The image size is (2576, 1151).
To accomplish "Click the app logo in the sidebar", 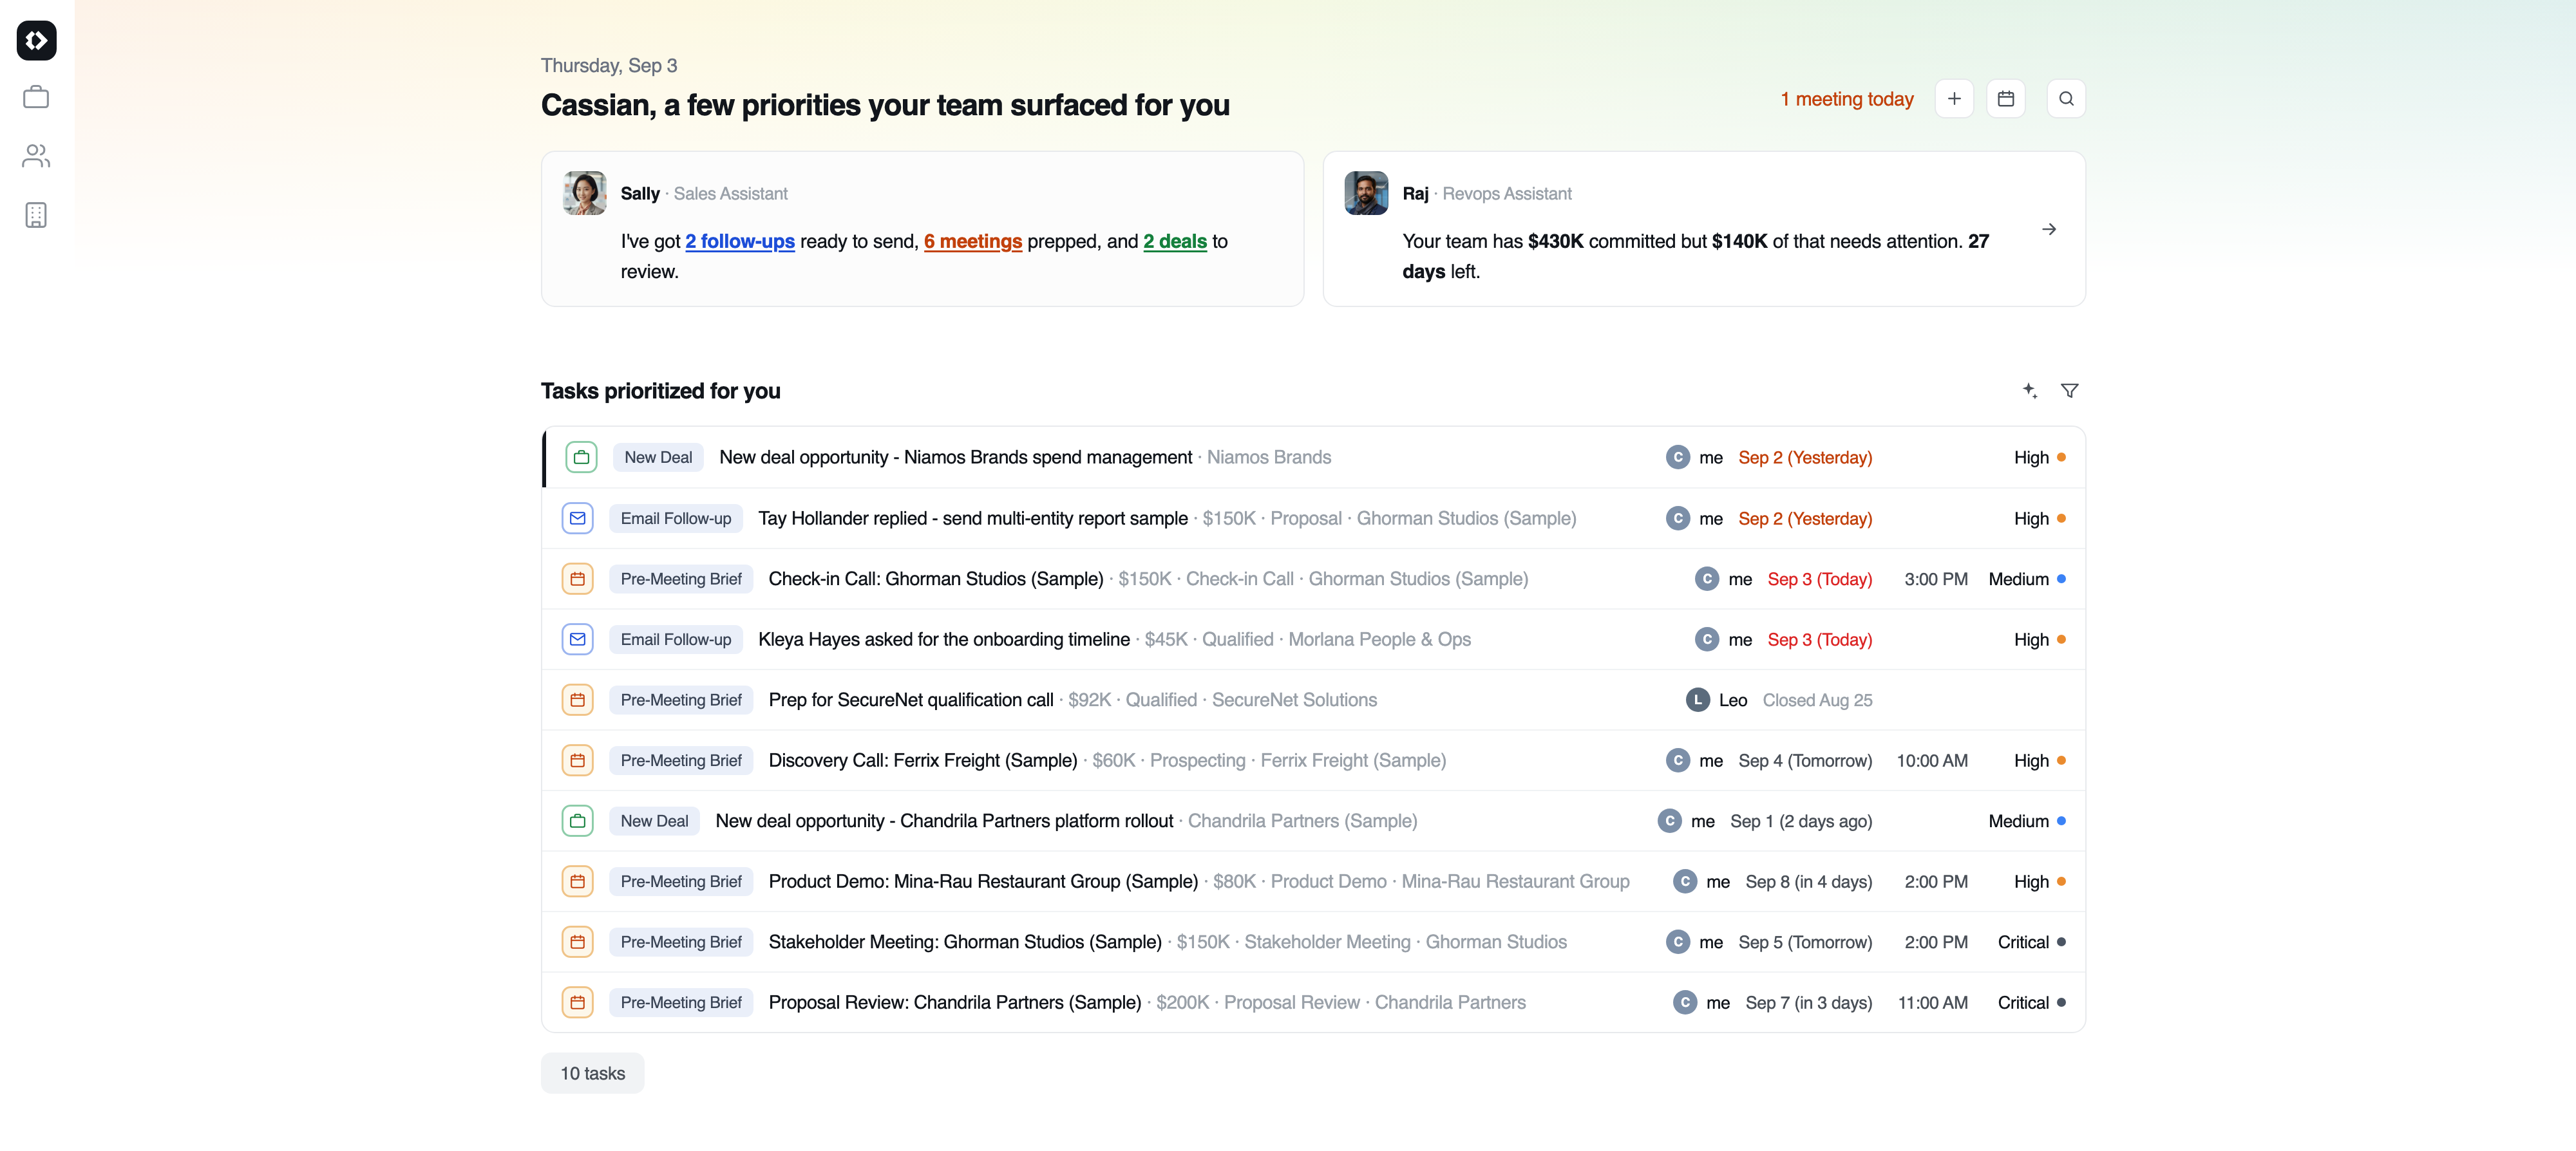I will tap(36, 40).
